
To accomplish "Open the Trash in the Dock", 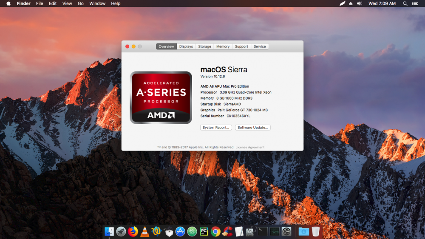I will [x=315, y=231].
